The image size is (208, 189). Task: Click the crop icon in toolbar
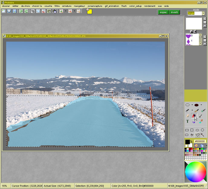tap(33, 11)
